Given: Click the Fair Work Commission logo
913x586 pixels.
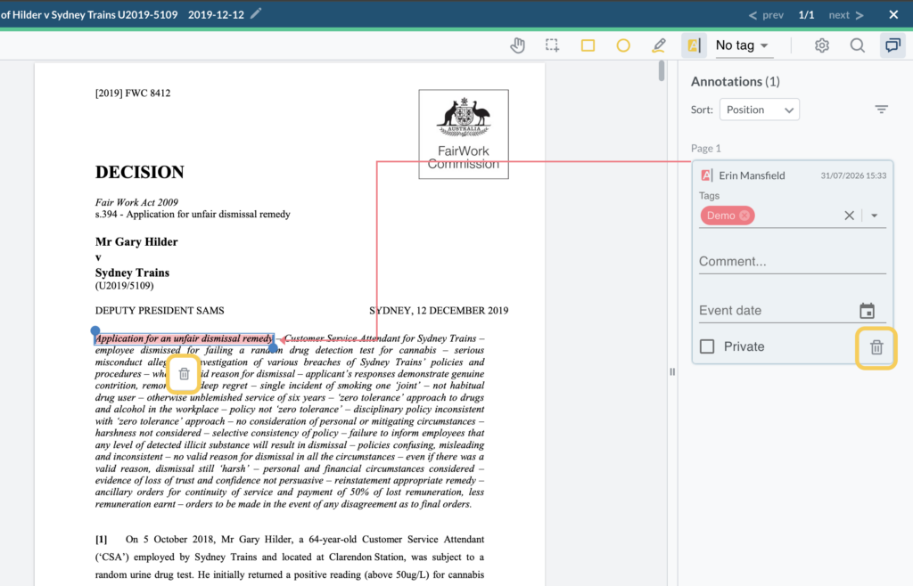Looking at the screenshot, I should (x=464, y=134).
